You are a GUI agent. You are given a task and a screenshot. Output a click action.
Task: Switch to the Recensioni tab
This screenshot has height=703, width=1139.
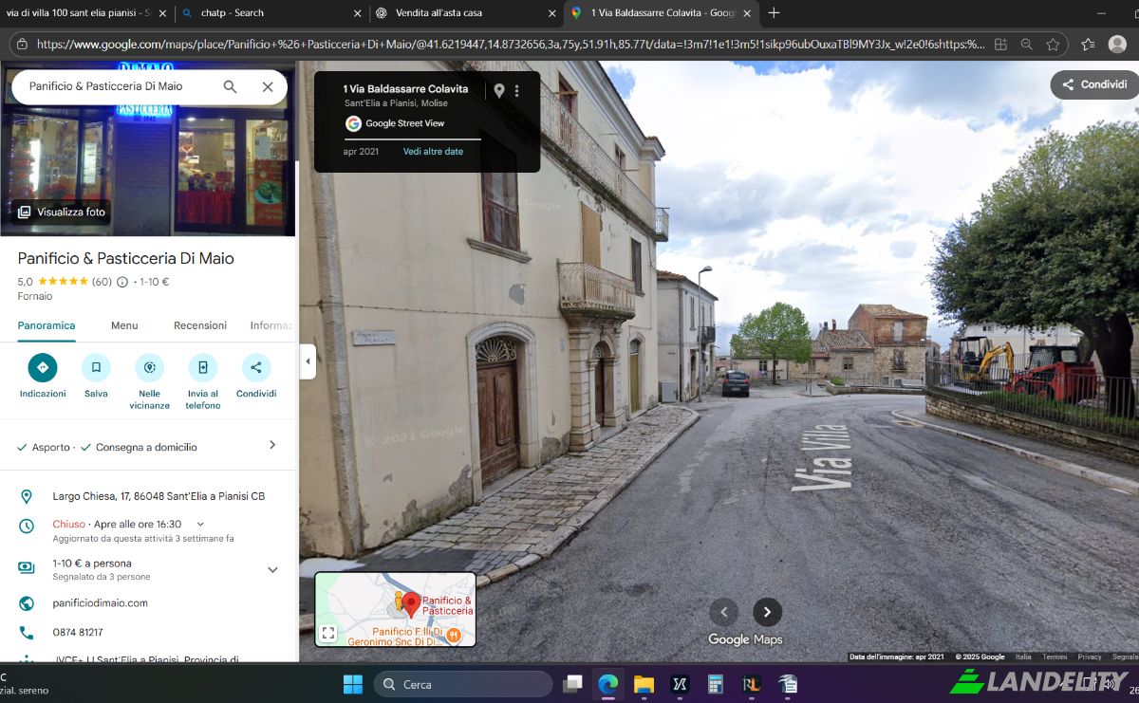(x=200, y=325)
